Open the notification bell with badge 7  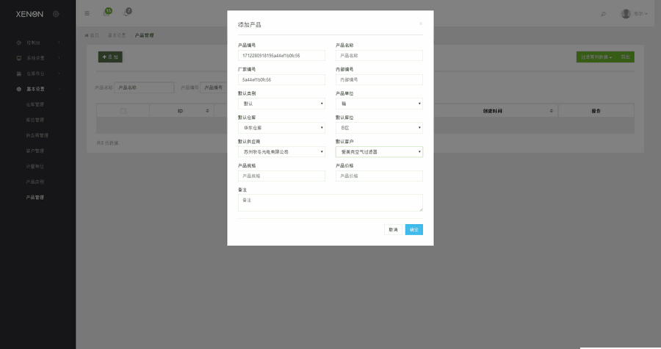tap(127, 13)
